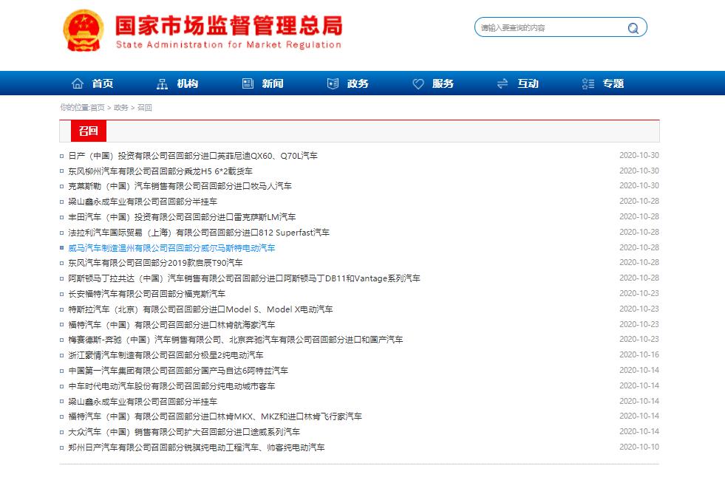
Task: Open the 特斯拉 Model S, Model X recall
Action: tap(201, 309)
